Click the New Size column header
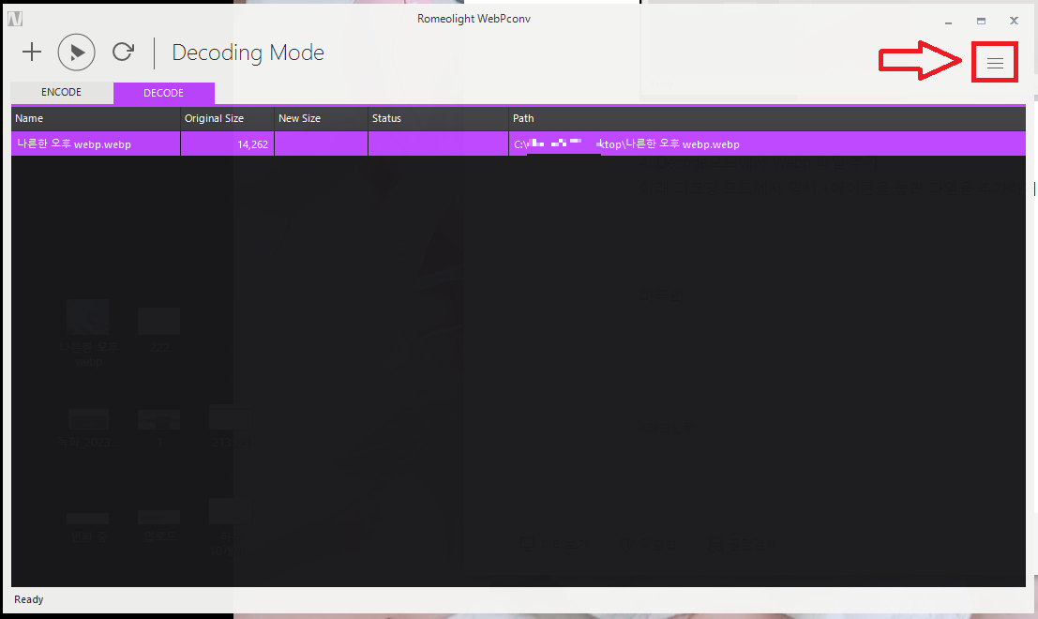Screen dimensions: 1038x619 pyautogui.click(x=321, y=118)
